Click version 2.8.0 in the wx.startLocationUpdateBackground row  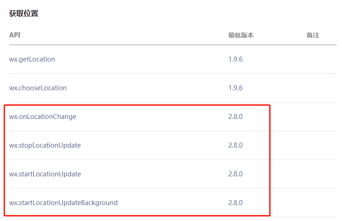pyautogui.click(x=235, y=203)
